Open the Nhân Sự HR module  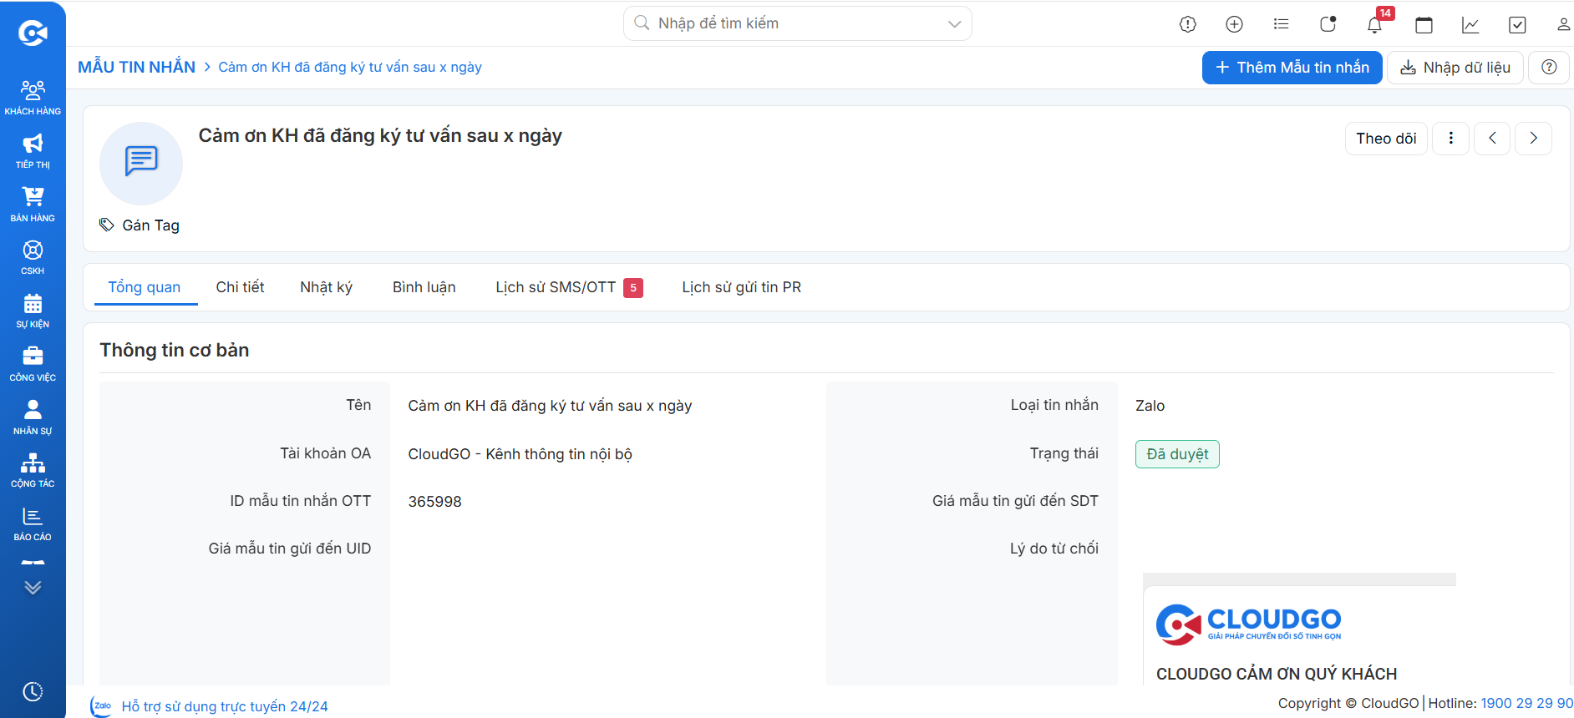pyautogui.click(x=33, y=417)
